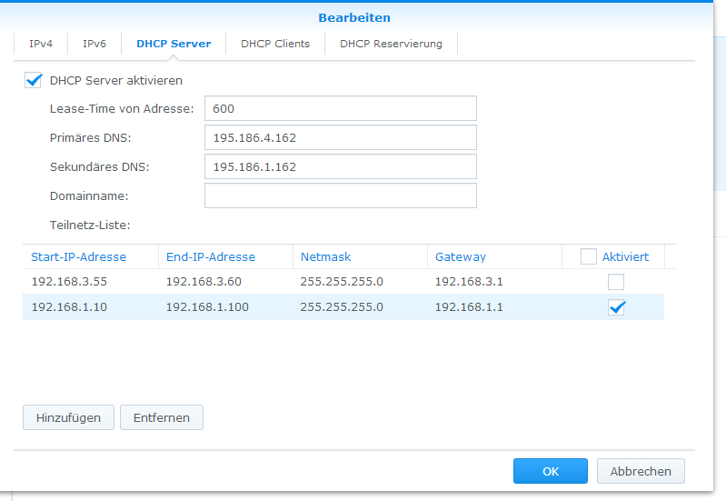Open the DHCP Clients tab
Viewport: 726px width, 501px height.
coord(274,44)
